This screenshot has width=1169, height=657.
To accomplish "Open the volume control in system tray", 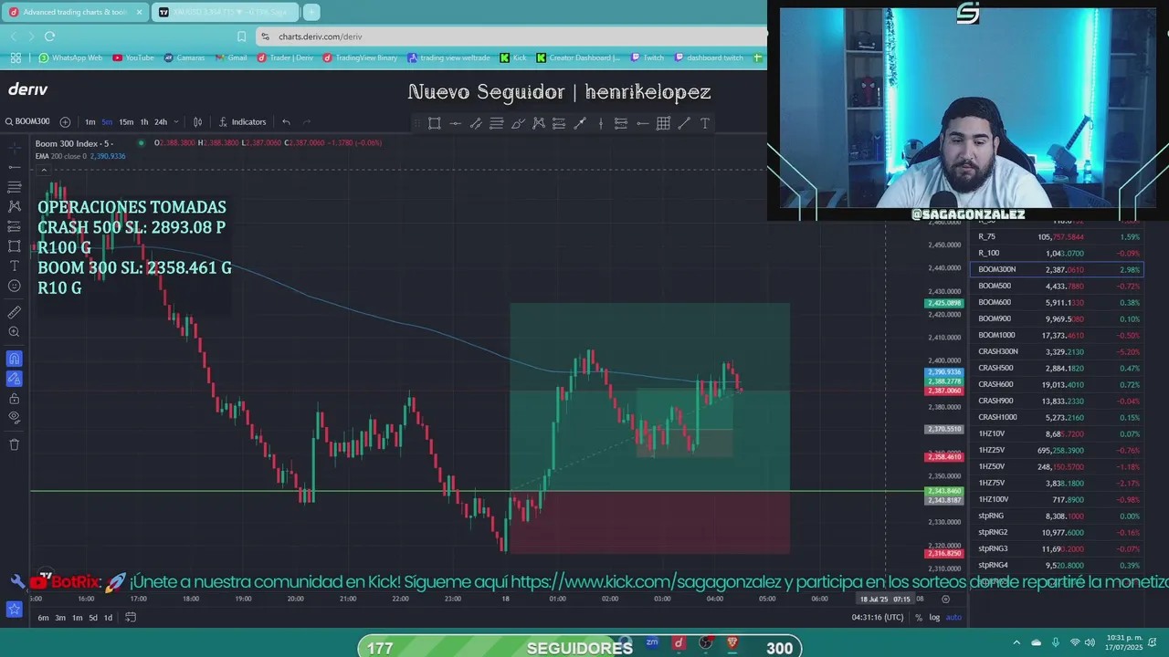I will (1090, 642).
